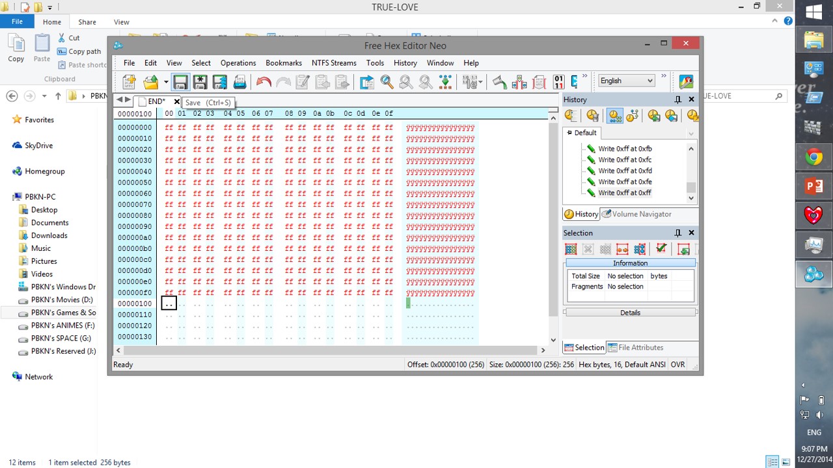Click the Find magnifier icon
The image size is (833, 468).
[x=387, y=82]
